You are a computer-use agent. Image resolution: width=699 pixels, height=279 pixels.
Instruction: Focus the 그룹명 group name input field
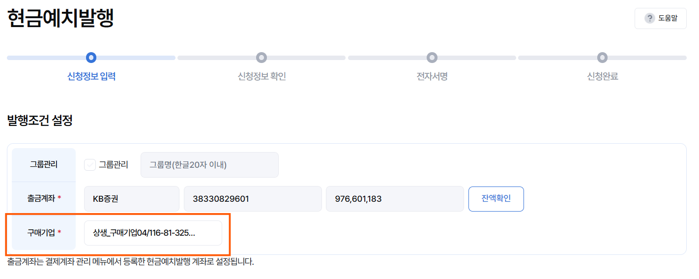[209, 165]
